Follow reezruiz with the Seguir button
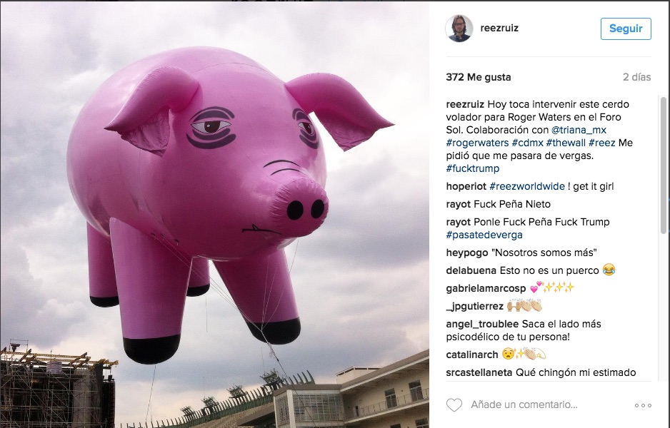The image size is (670, 428). [x=626, y=29]
